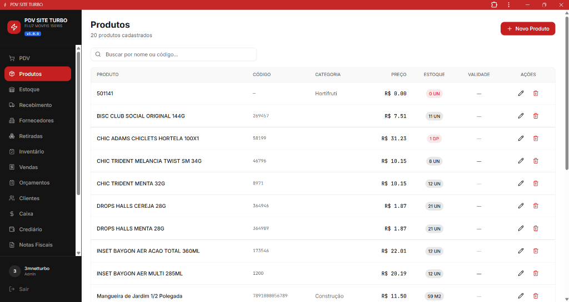Delete CHIC TRIDENT MENTA 32G
Viewport: 569px width, 302px height.
[536, 183]
